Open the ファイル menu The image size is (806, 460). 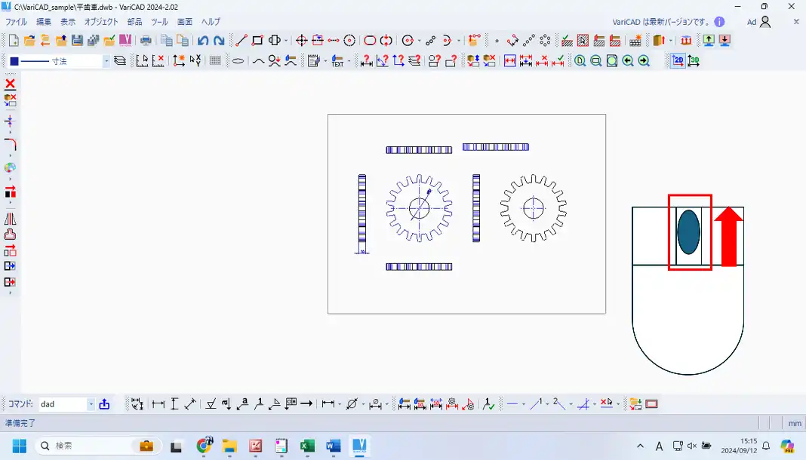16,22
